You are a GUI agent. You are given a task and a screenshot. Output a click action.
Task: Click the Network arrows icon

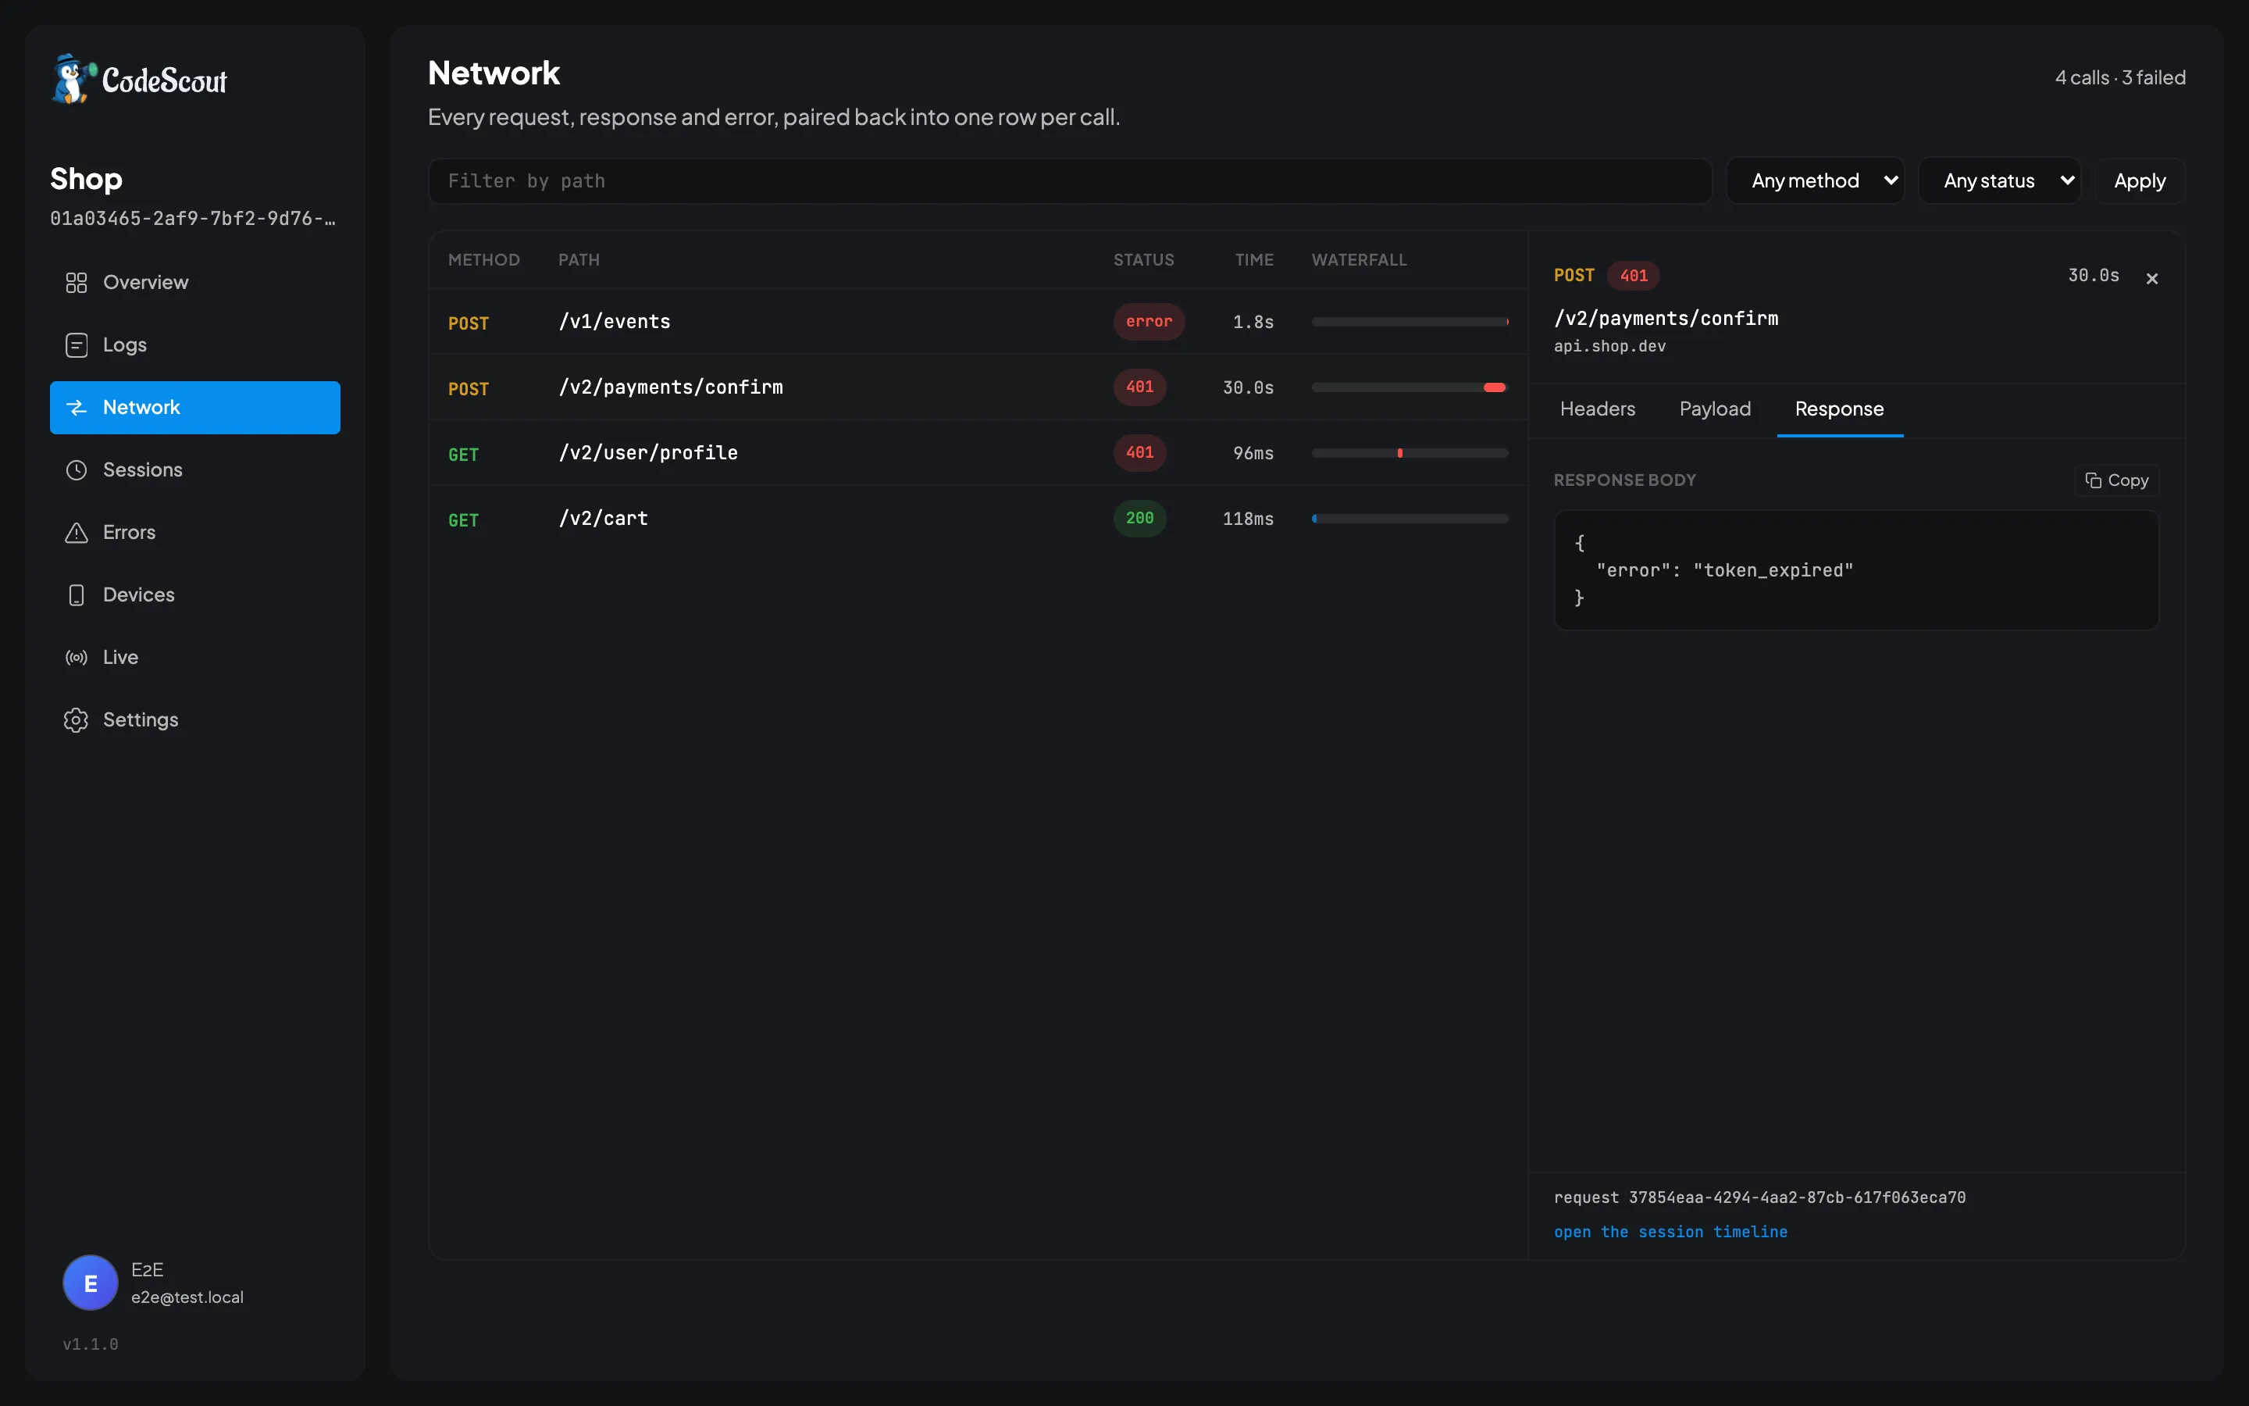point(77,407)
